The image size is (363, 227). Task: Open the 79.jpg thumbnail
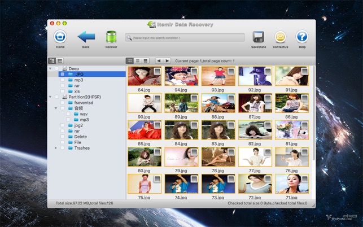[x=181, y=157]
